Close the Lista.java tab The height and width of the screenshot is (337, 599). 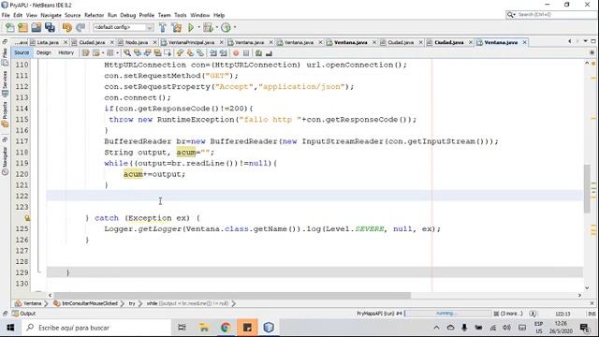point(66,42)
